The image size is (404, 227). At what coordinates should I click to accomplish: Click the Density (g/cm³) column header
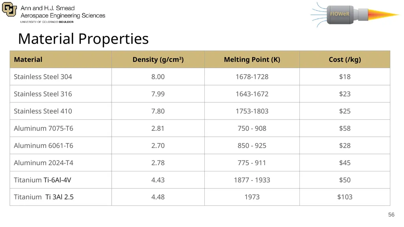pos(158,60)
